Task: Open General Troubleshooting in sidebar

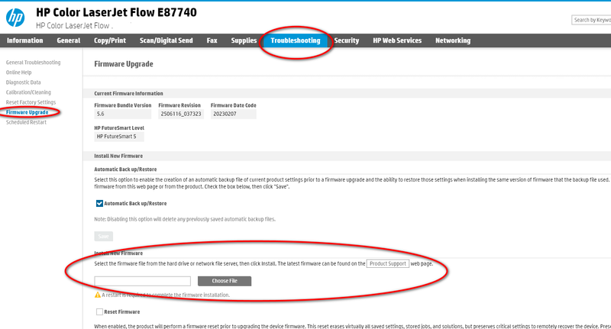Action: coord(33,63)
